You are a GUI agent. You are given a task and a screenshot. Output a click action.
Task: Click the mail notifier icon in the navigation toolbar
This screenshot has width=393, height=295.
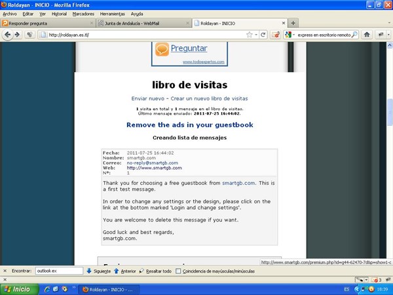(276, 35)
